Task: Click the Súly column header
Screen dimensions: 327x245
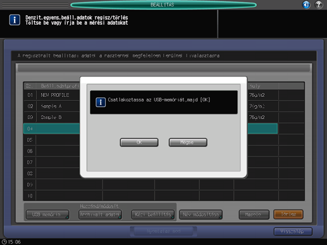Action: pyautogui.click(x=262, y=86)
